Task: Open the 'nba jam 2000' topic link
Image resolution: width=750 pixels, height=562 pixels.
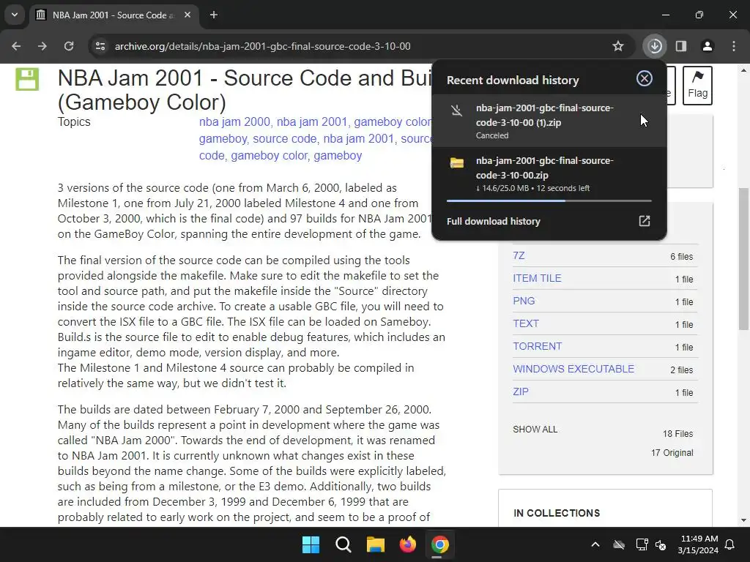Action: coord(234,122)
